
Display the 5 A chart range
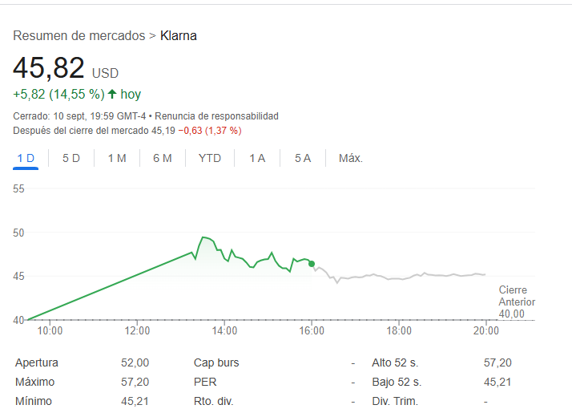click(302, 158)
